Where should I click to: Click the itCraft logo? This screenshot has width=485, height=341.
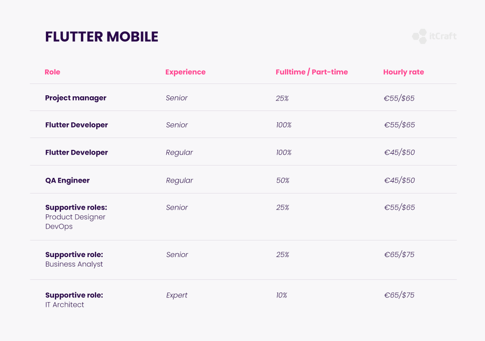tap(434, 36)
